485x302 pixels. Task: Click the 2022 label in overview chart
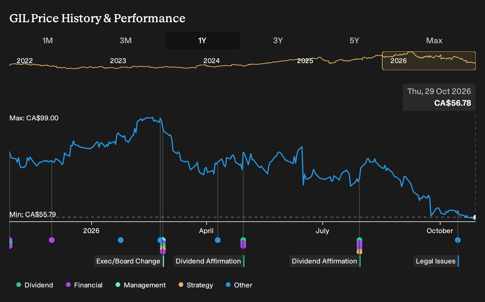25,61
